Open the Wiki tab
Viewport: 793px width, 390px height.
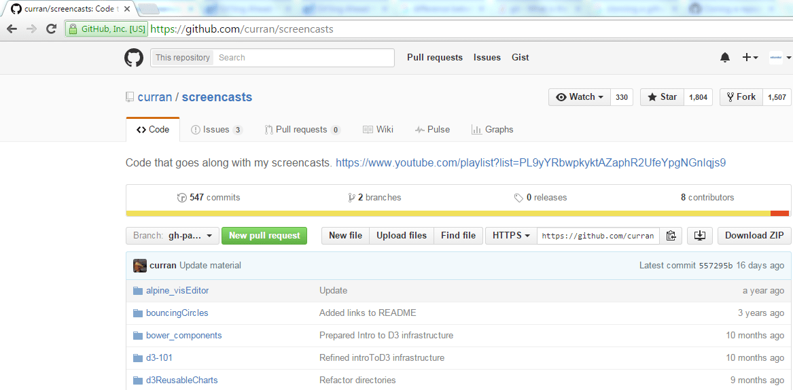tap(378, 130)
